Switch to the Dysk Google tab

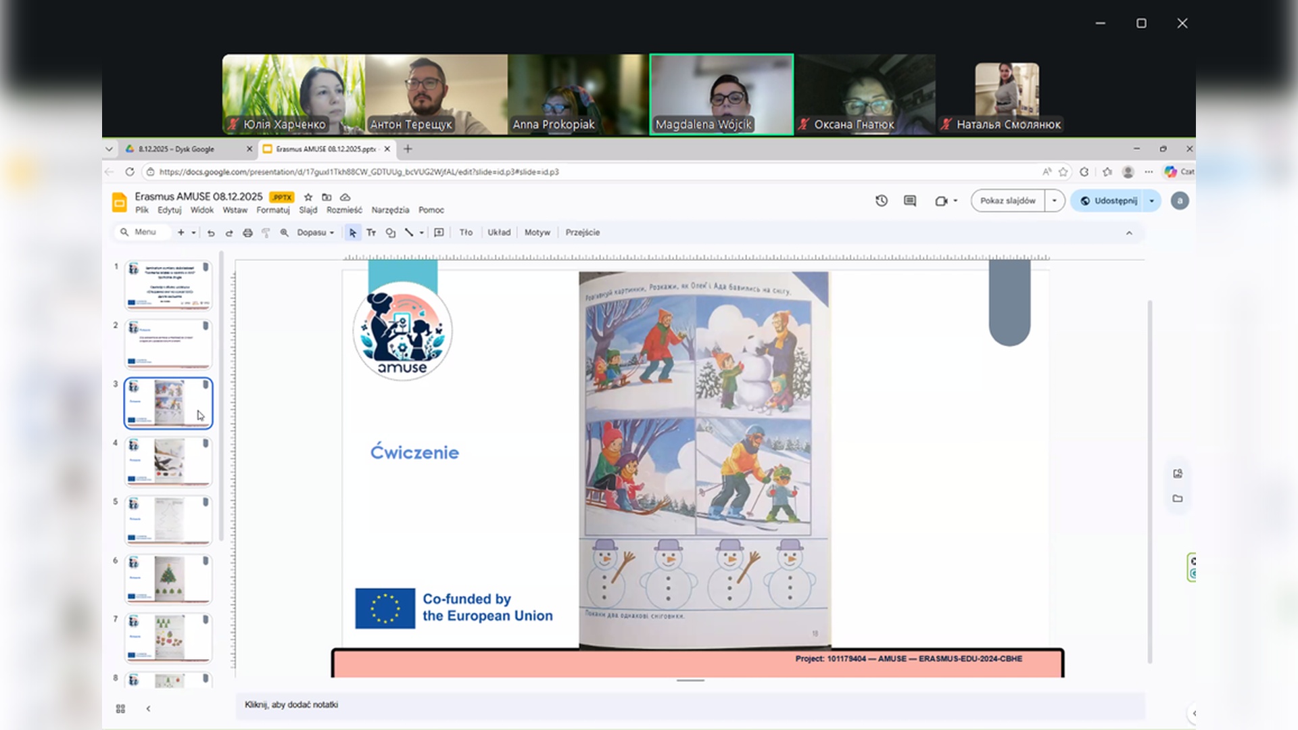pos(177,149)
